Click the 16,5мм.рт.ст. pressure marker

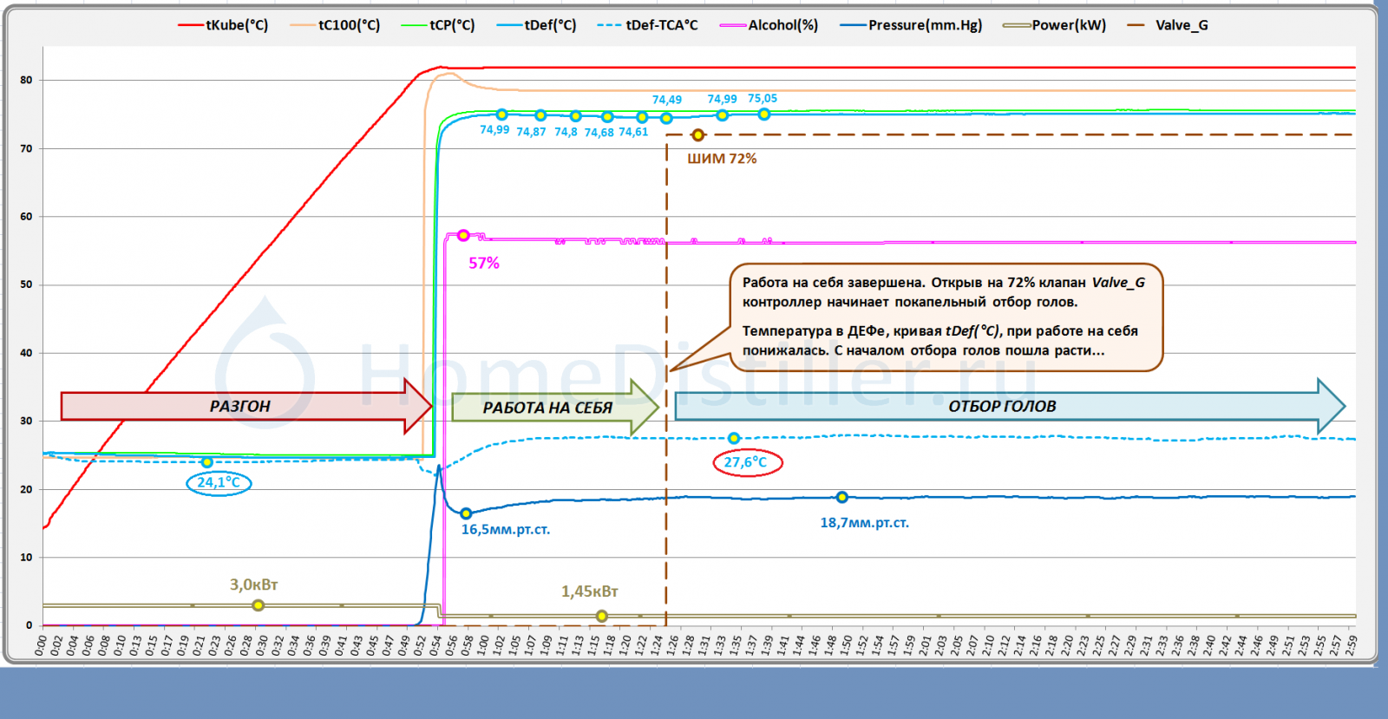tap(466, 513)
